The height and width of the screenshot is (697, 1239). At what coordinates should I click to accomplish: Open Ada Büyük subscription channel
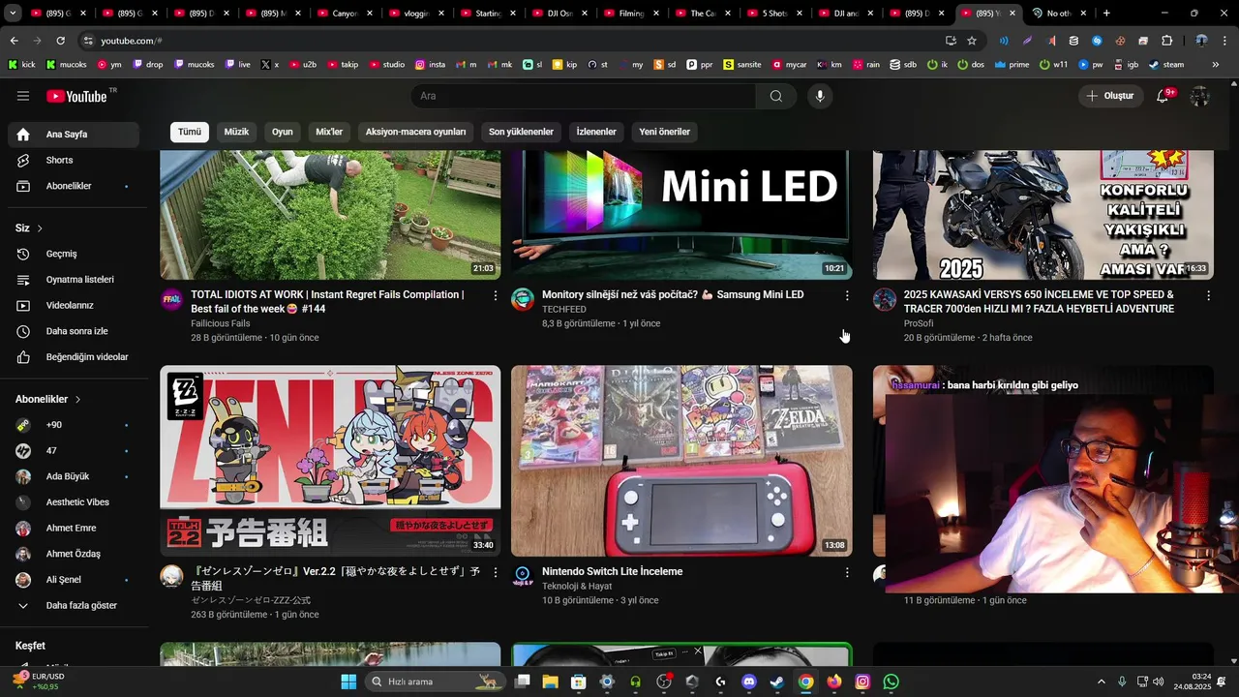coord(74,476)
